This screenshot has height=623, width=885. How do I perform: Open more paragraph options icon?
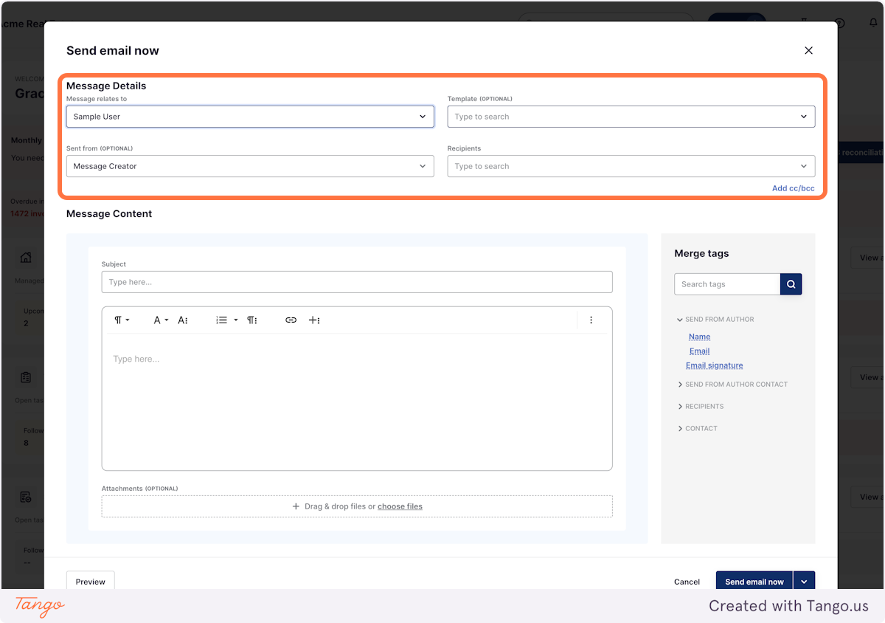pyautogui.click(x=251, y=320)
